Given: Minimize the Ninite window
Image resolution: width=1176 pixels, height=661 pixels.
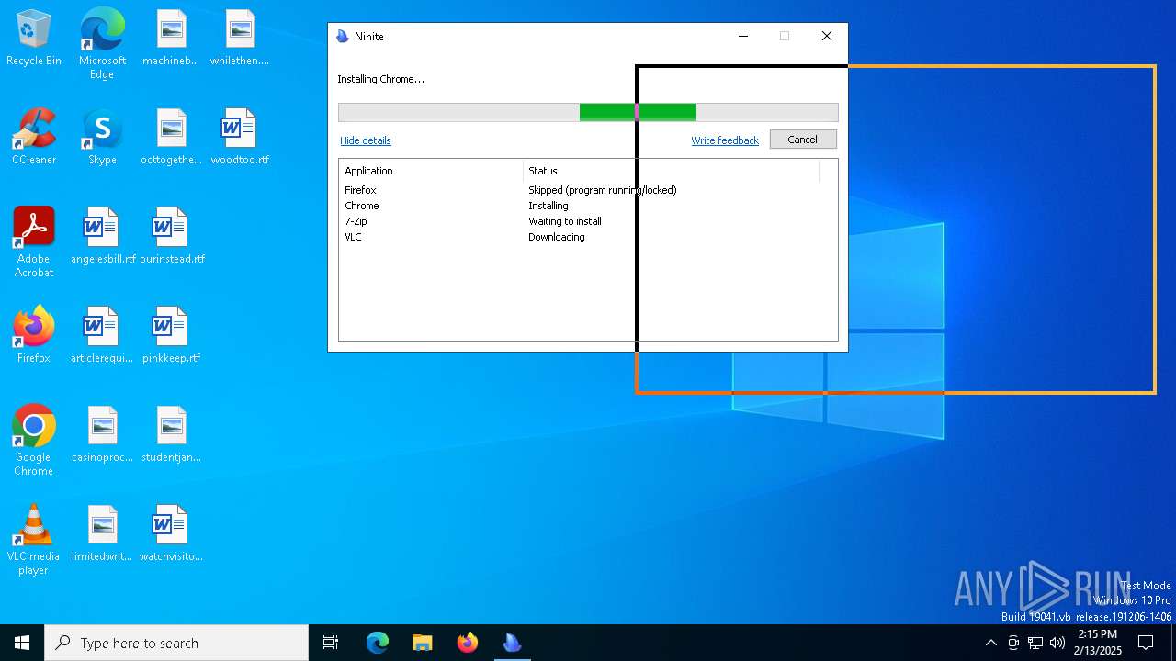Looking at the screenshot, I should [x=743, y=37].
